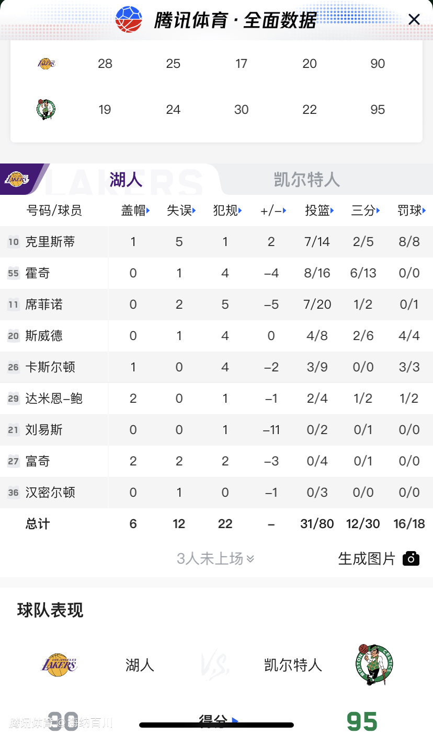Close the data panel with the X

point(414,20)
